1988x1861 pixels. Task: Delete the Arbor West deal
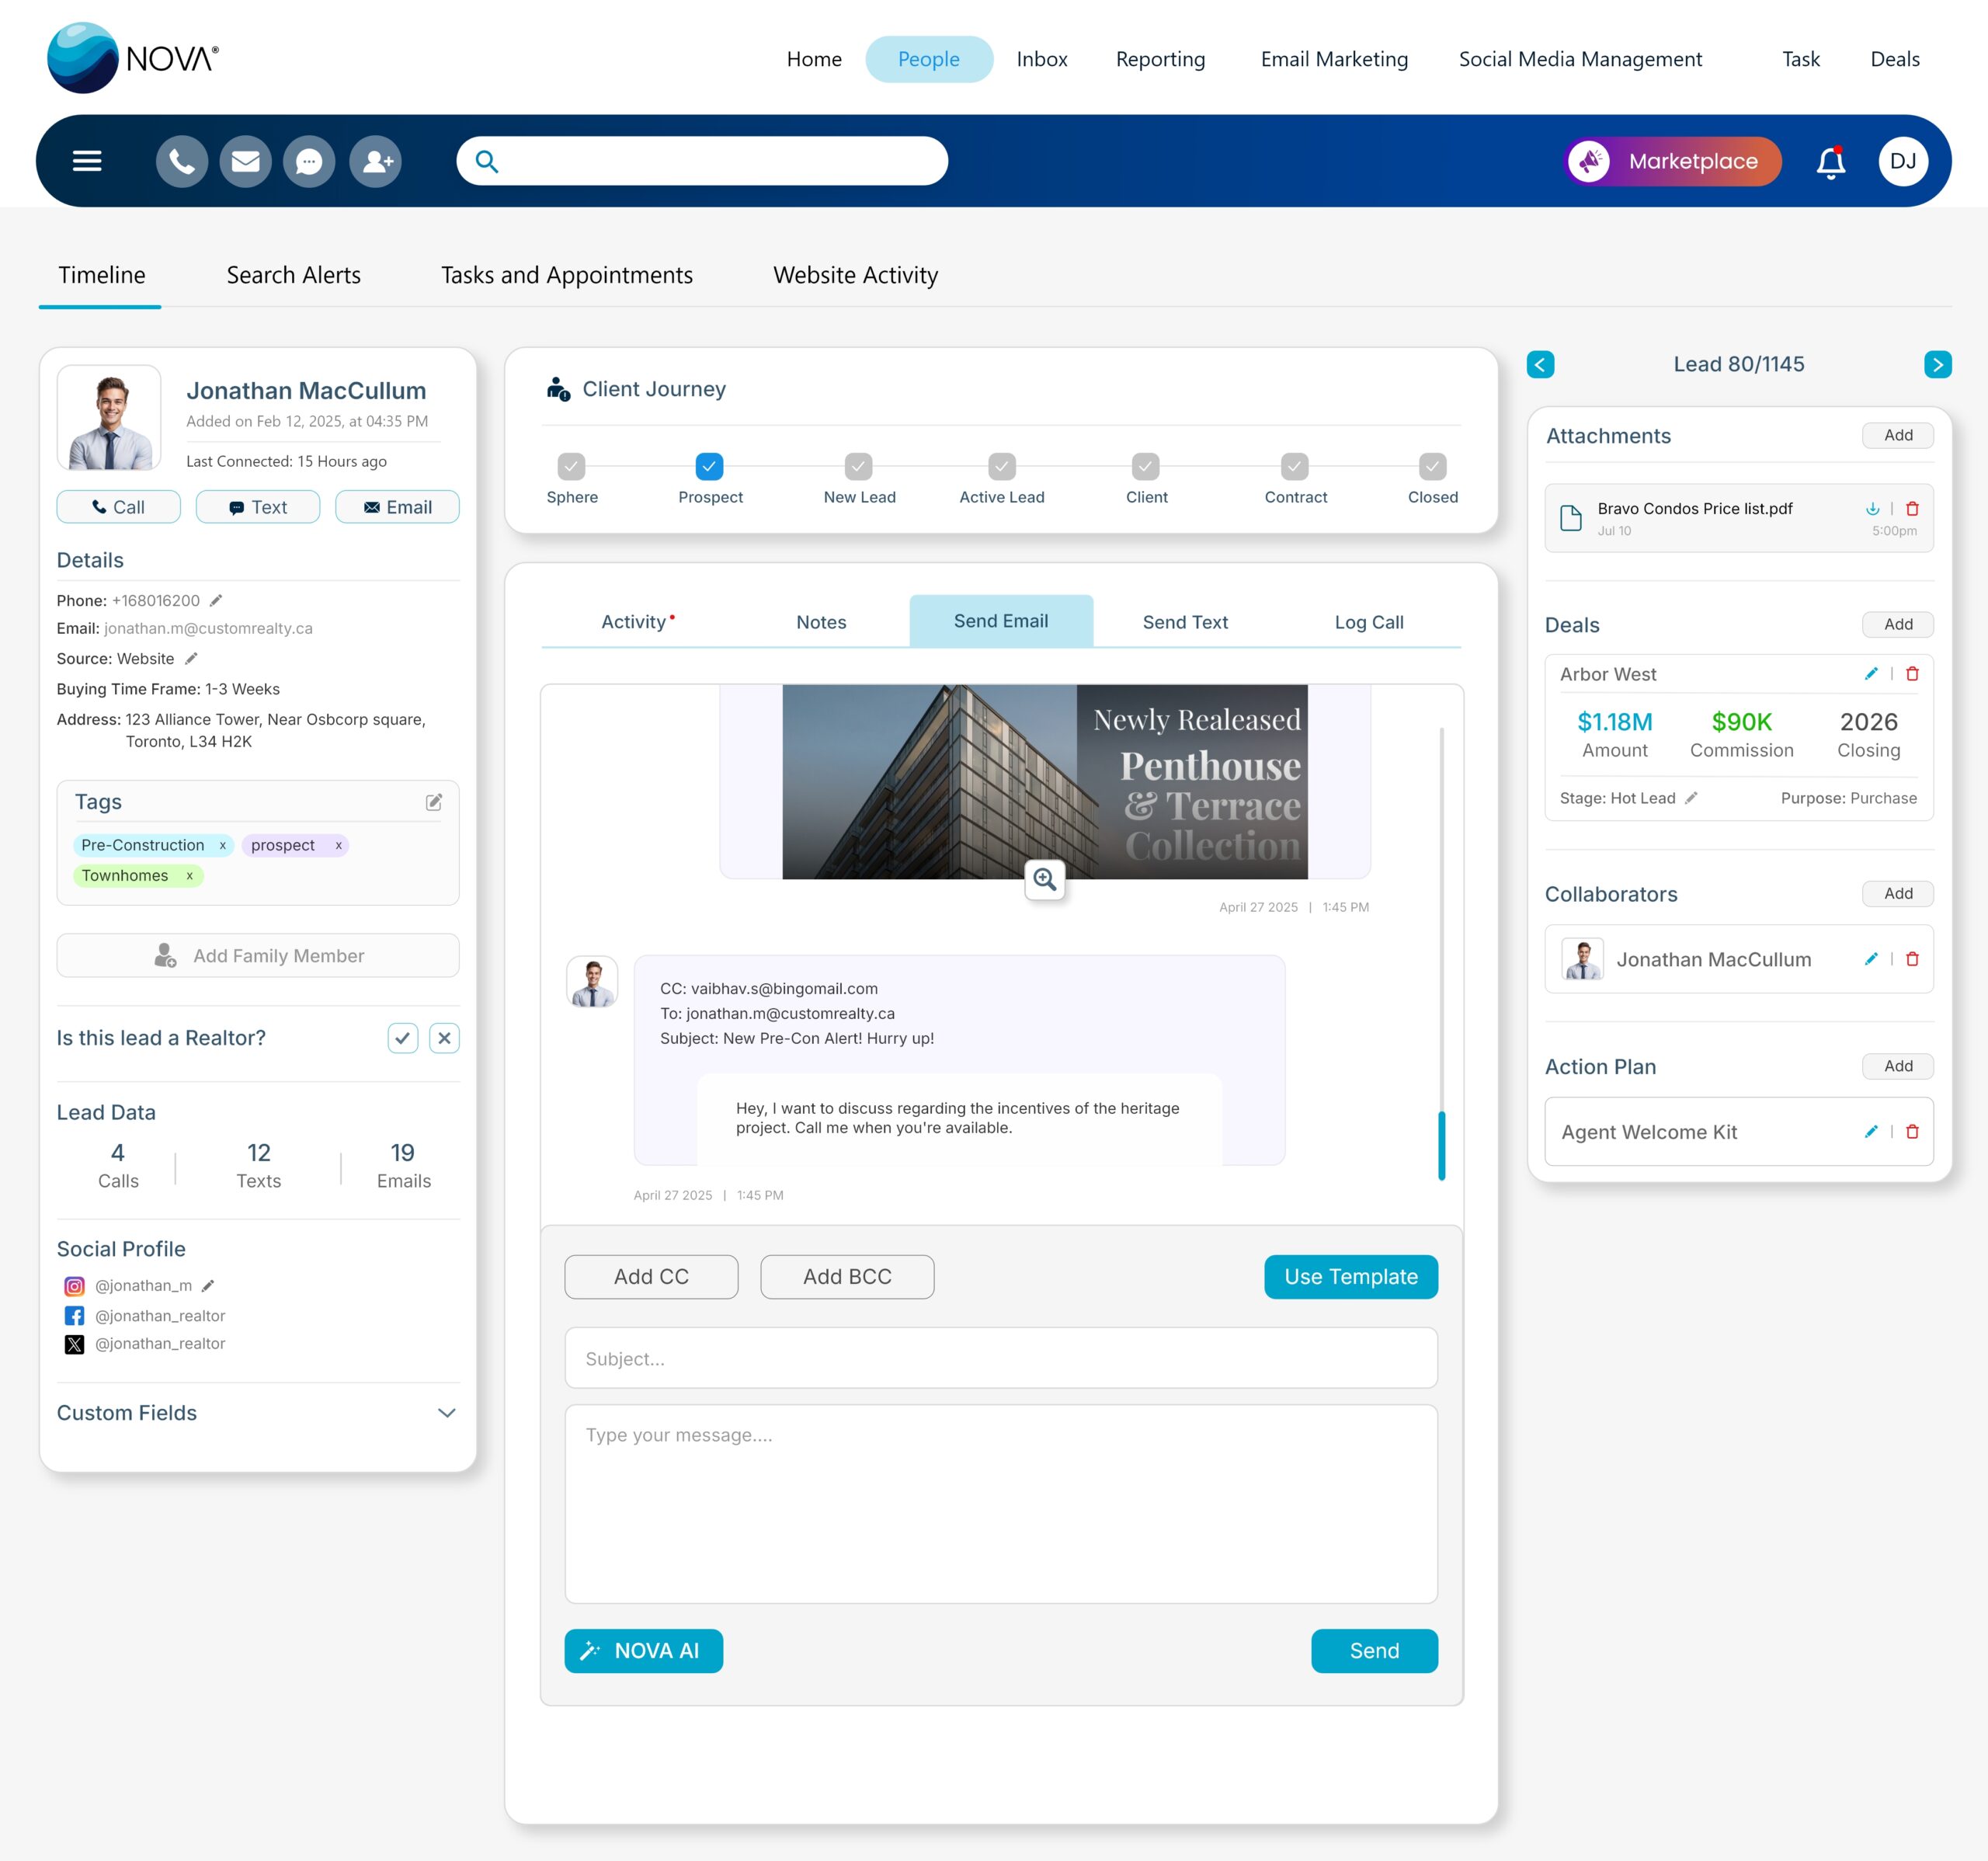click(x=1912, y=674)
